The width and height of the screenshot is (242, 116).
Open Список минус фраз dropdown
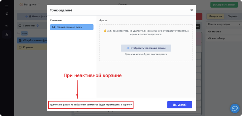click(x=224, y=24)
